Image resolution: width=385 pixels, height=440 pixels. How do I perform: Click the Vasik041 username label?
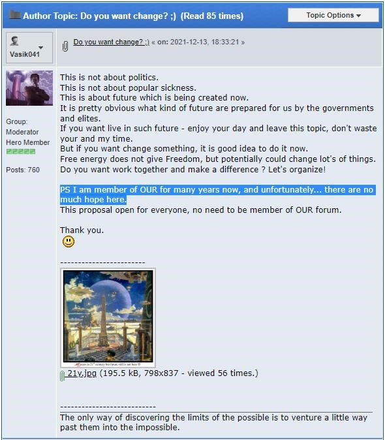[x=25, y=54]
